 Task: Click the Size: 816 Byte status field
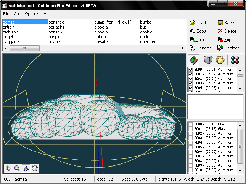[137, 179]
